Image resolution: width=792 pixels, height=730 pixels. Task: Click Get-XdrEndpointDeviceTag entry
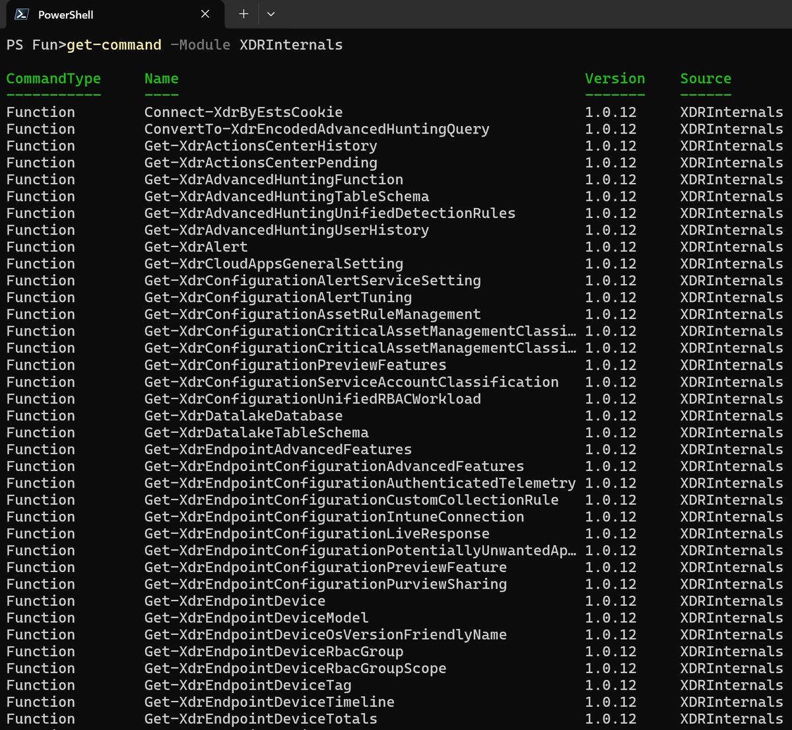click(248, 685)
